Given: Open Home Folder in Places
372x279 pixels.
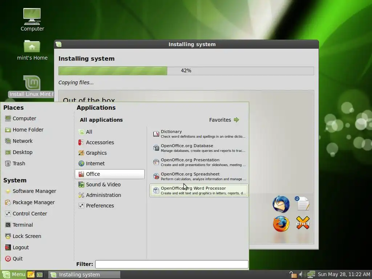Looking at the screenshot, I should click(x=24, y=130).
